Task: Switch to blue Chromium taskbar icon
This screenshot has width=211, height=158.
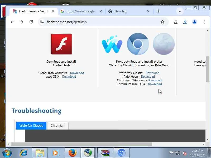Action: (x=122, y=153)
